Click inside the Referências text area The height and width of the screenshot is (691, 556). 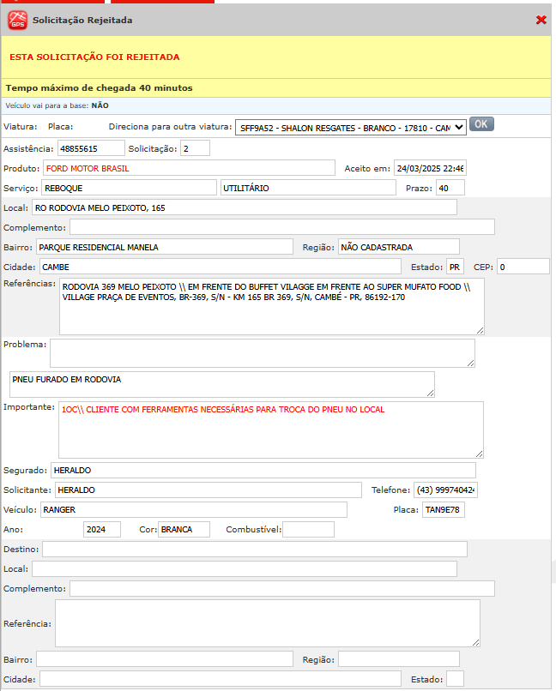[271, 305]
